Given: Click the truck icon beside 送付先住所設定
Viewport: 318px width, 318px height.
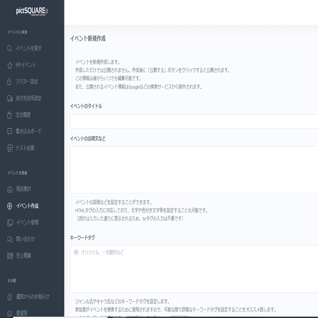Looking at the screenshot, I should click(x=10, y=98).
